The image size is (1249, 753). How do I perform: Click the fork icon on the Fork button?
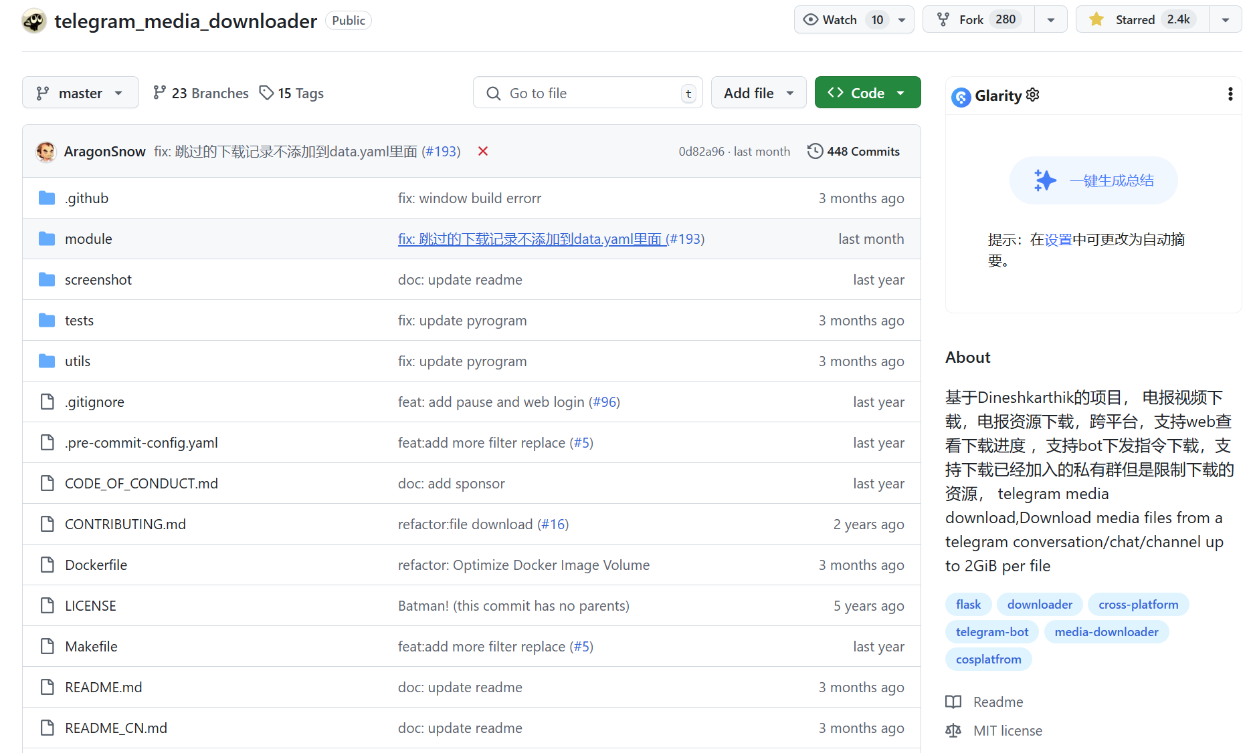(943, 19)
